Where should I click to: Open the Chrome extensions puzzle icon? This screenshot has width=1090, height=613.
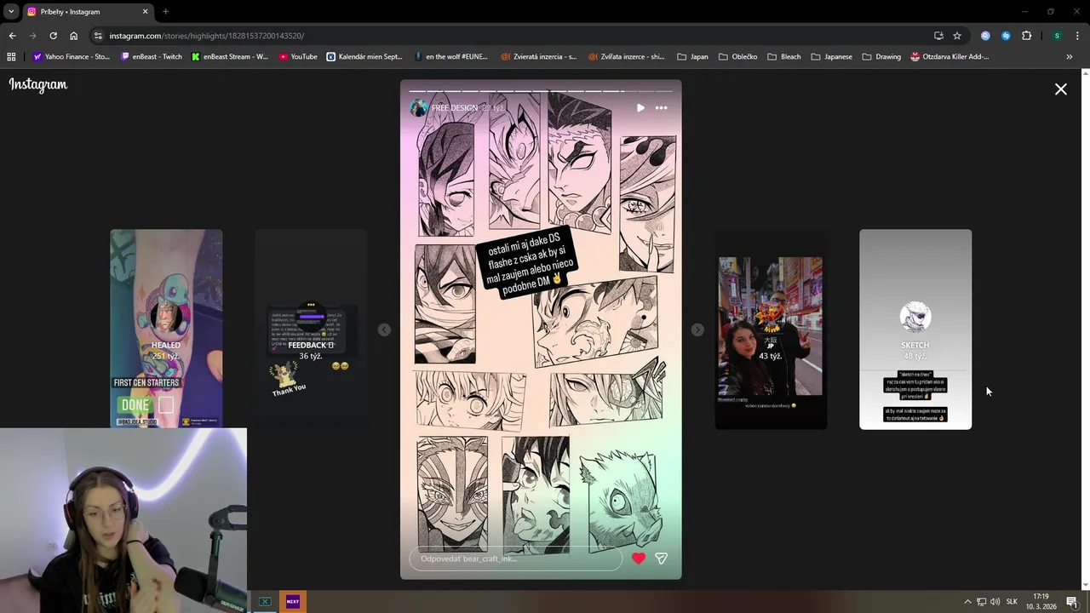(1026, 36)
